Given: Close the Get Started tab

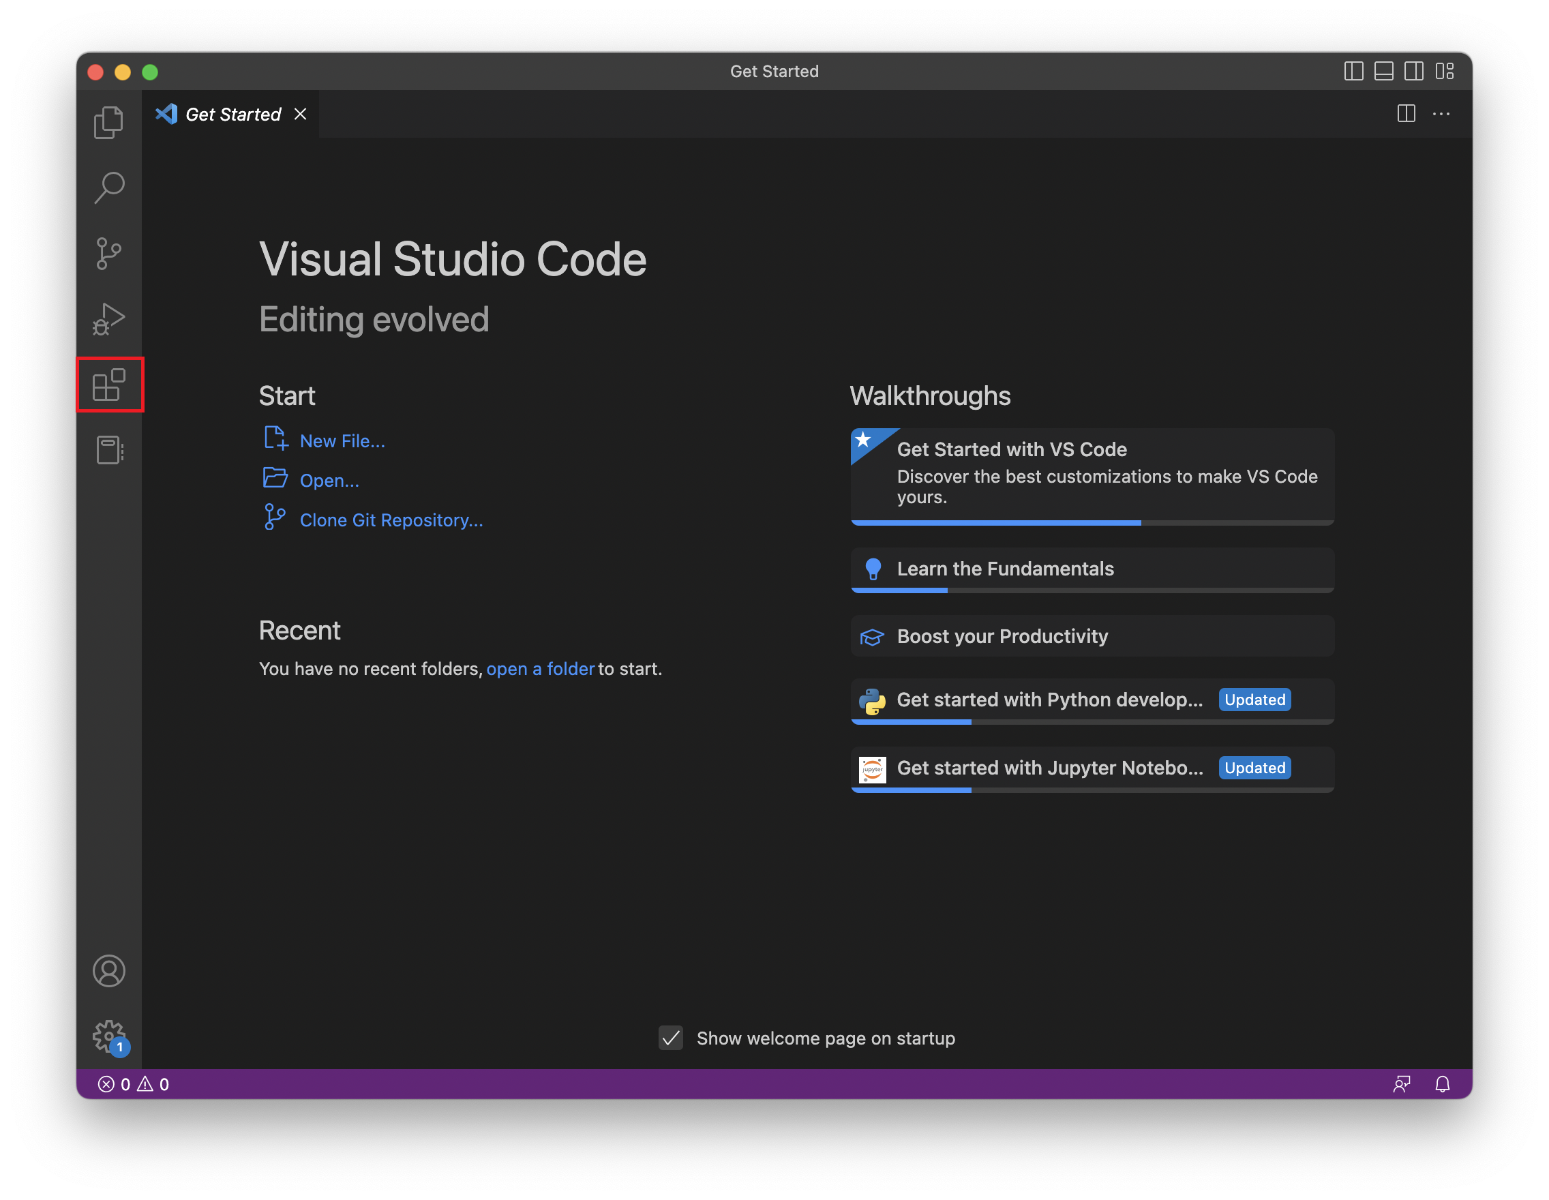Looking at the screenshot, I should click(x=301, y=114).
